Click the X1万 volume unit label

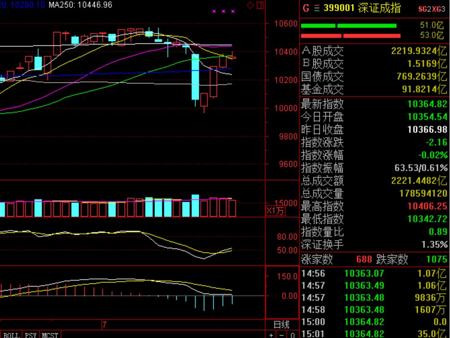point(275,211)
